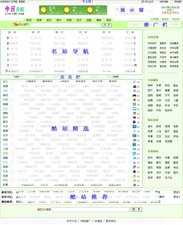This screenshot has width=183, height=225.
Task: Click the 搜索 button beside SOSO field
Action: 136,210
